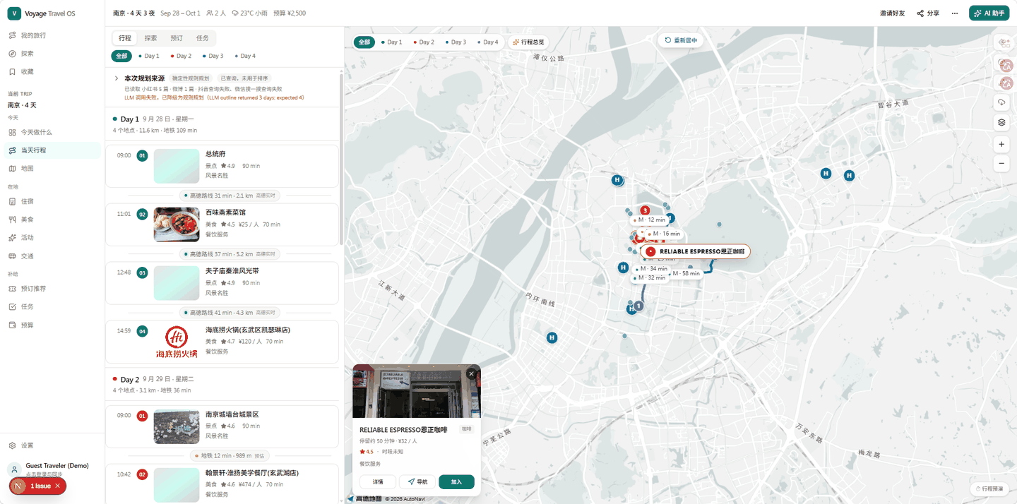This screenshot has width=1017, height=504.
Task: Click the map cloud download icon
Action: 1001,102
